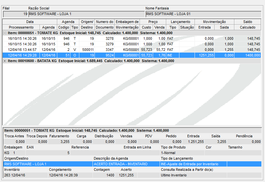The height and width of the screenshot is (182, 265).
Task: Click the origin value 500011
Action: pos(88,50)
